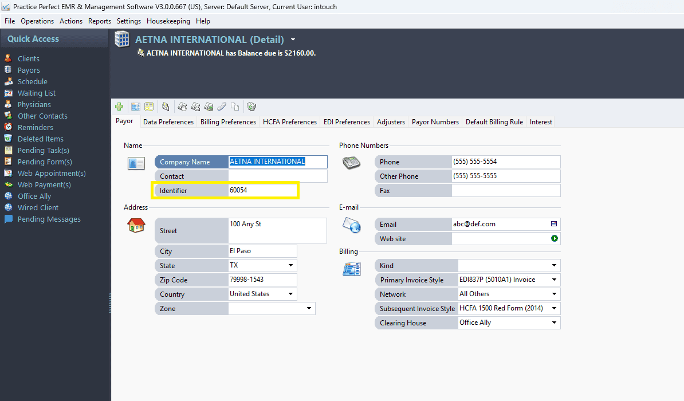Screen dimensions: 684x401
Task: Open the Zone dropdown
Action: 309,309
